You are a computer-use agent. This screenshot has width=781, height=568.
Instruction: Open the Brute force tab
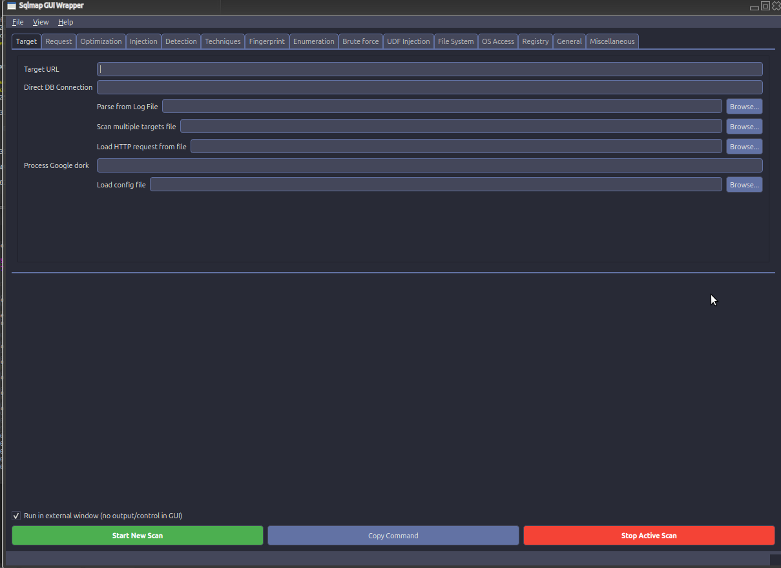[360, 41]
